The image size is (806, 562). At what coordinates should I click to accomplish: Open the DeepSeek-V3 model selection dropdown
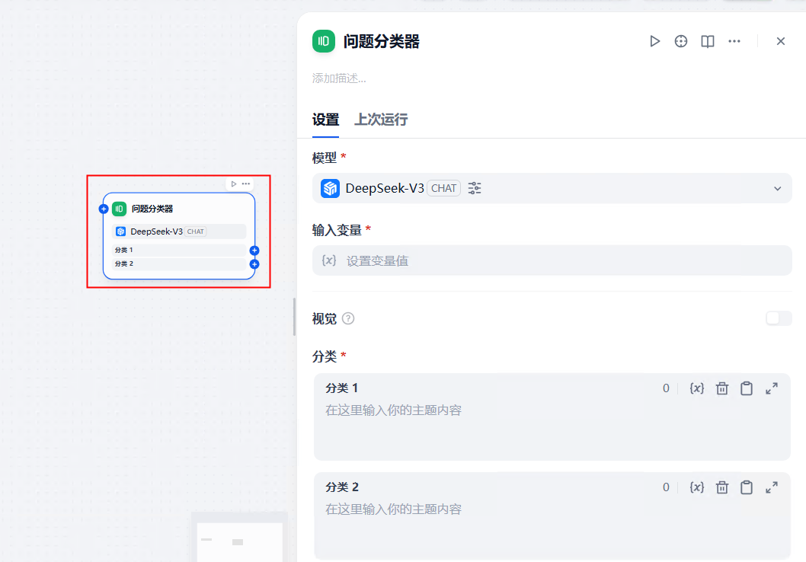(776, 188)
